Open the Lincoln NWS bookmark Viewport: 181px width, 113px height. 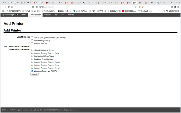[14, 11]
